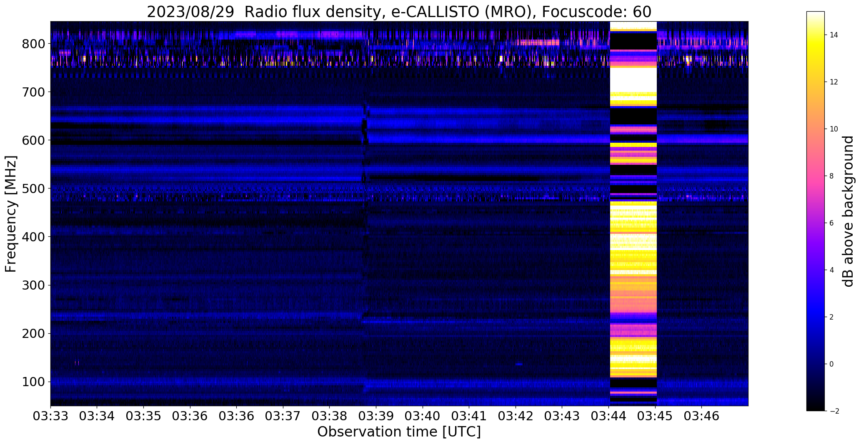
Task: Select the 600 frequency tick label
Action: (33, 140)
